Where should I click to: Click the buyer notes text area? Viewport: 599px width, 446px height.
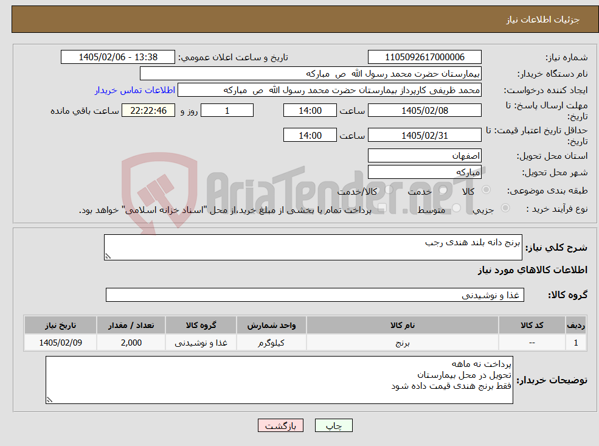click(x=279, y=380)
